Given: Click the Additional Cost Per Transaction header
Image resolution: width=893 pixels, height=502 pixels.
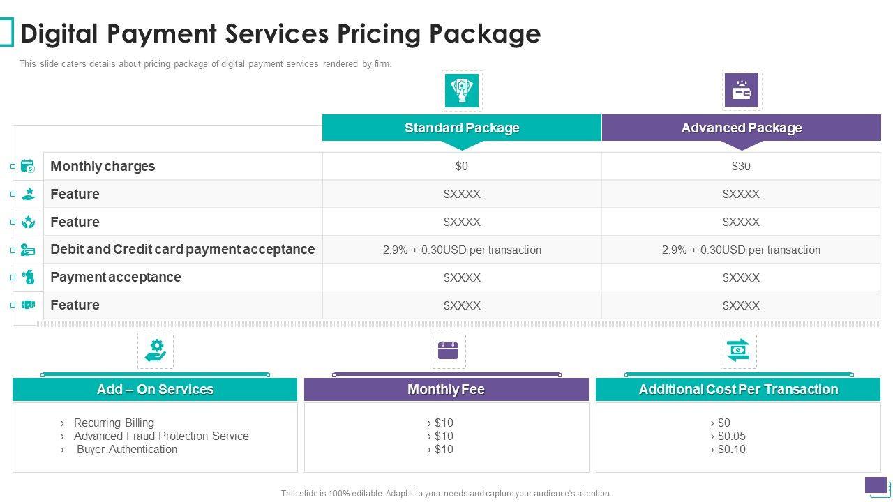Looking at the screenshot, I should (x=738, y=390).
